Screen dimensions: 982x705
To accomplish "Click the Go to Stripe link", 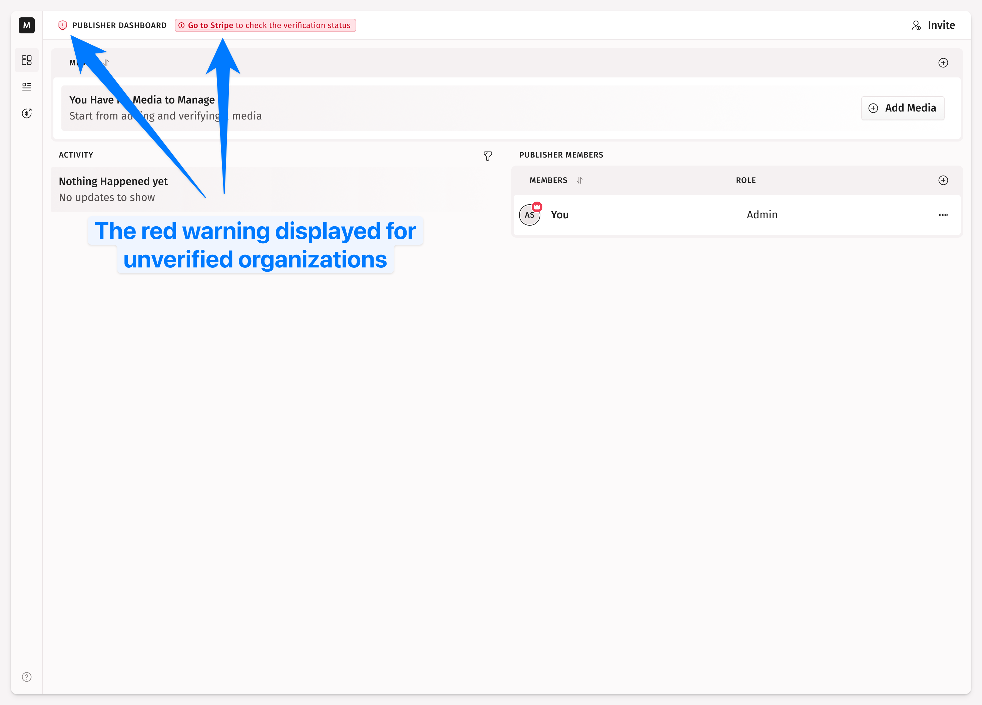I will click(210, 25).
